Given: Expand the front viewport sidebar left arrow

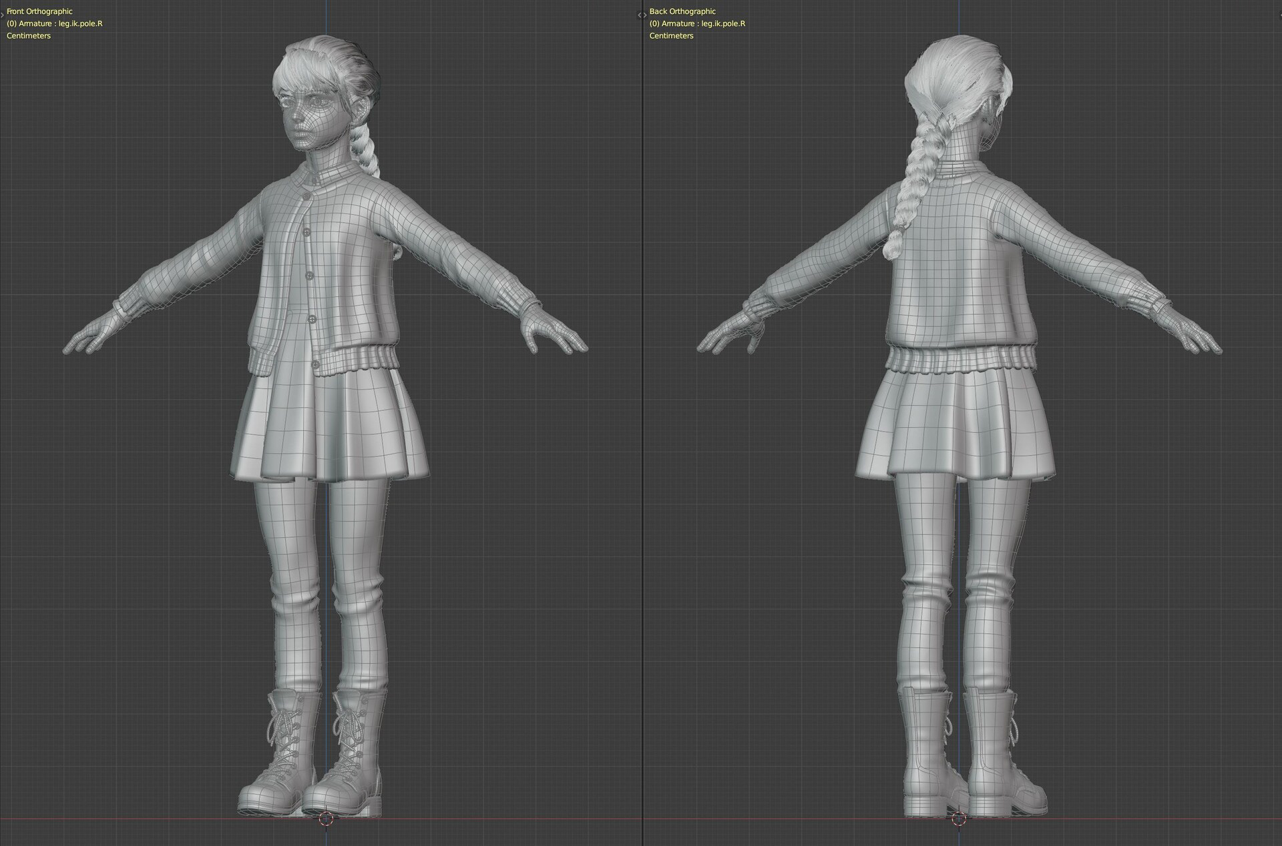Looking at the screenshot, I should [x=639, y=15].
